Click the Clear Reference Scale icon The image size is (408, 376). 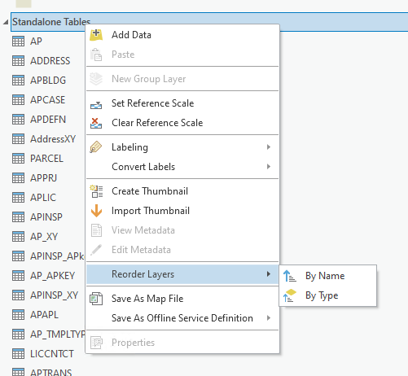point(96,123)
